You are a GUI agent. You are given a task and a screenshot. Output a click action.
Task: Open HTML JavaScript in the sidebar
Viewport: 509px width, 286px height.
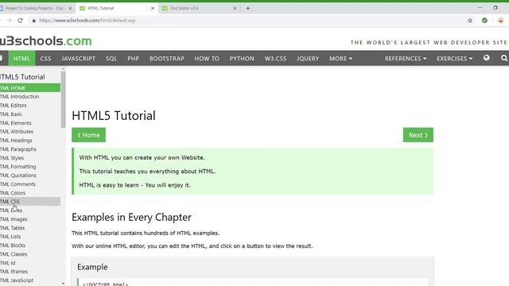tap(30, 280)
